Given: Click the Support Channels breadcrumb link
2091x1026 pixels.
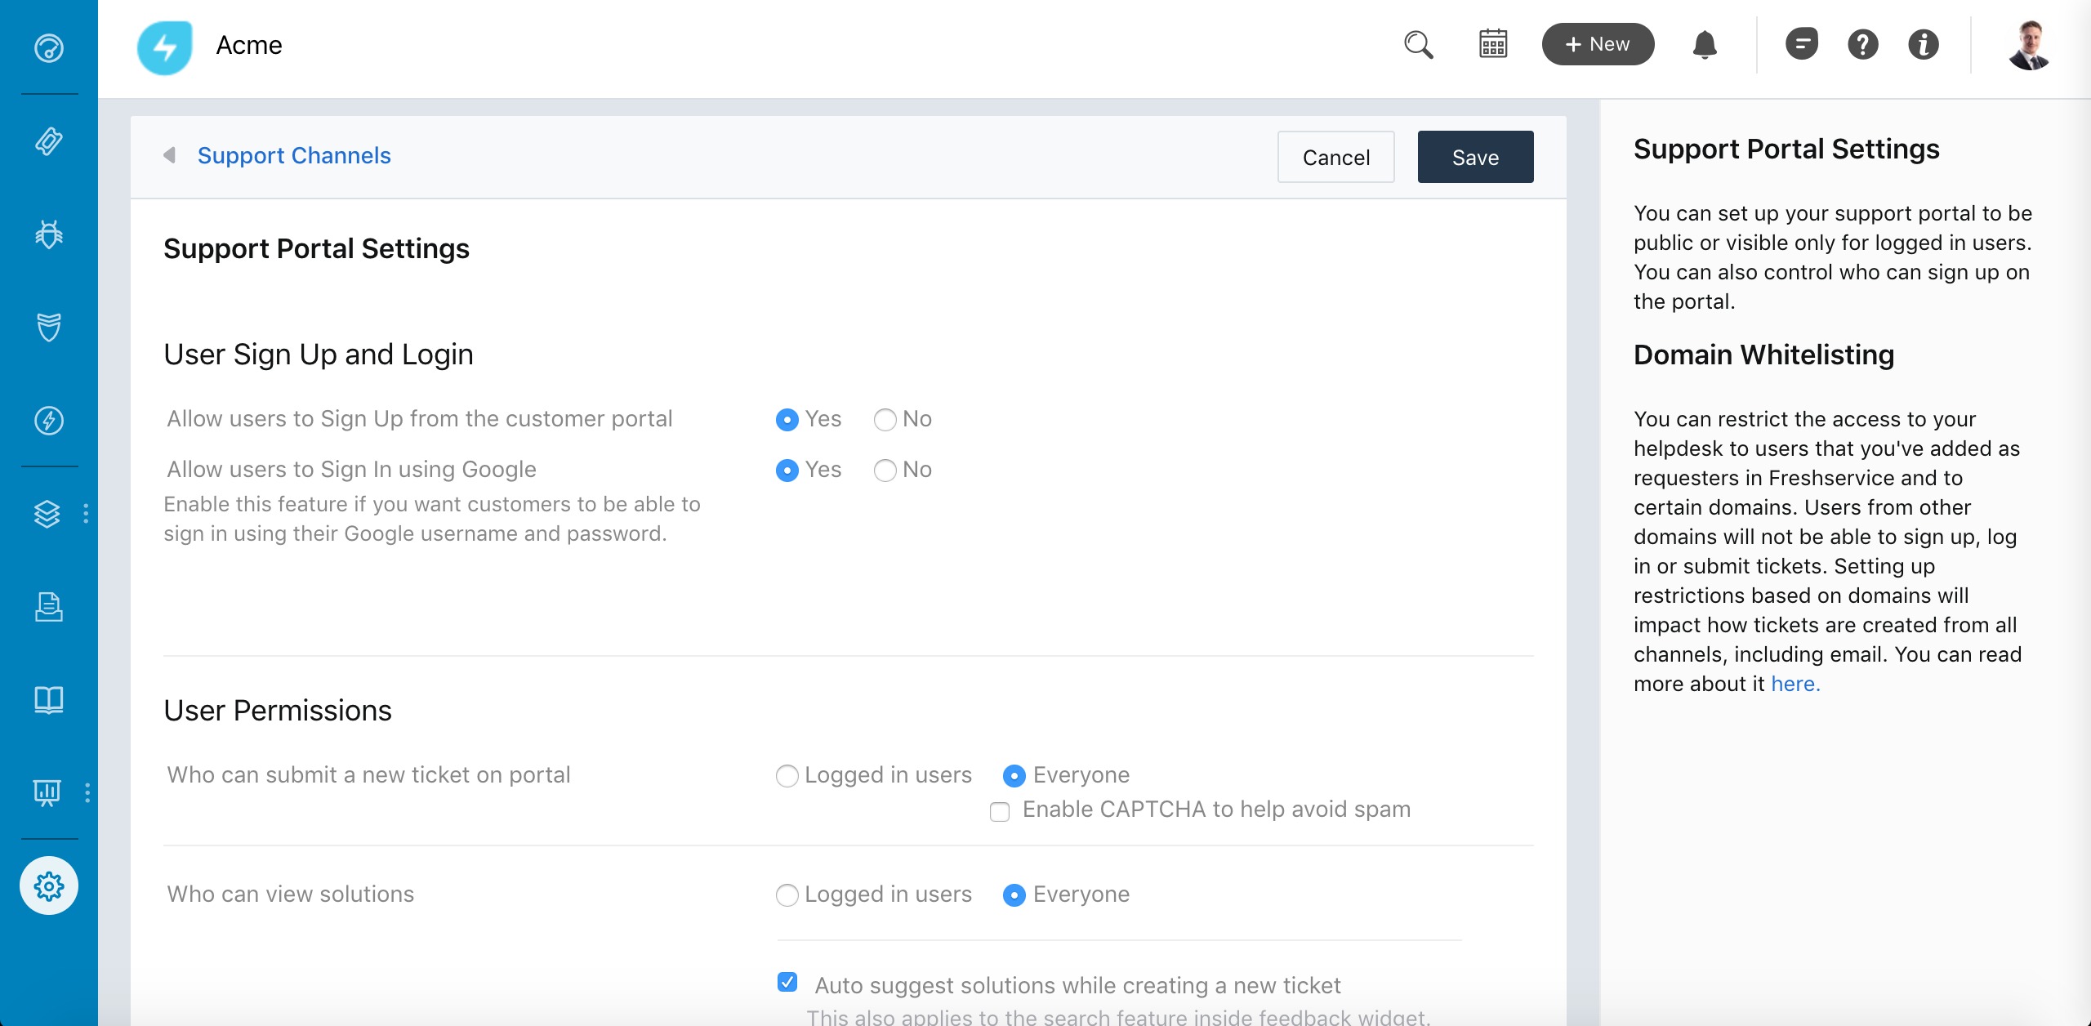Looking at the screenshot, I should (294, 155).
